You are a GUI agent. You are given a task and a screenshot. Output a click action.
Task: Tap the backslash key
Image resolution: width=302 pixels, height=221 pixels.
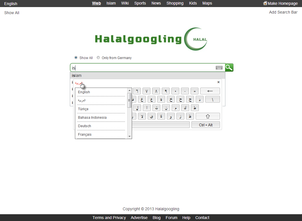coord(213,99)
